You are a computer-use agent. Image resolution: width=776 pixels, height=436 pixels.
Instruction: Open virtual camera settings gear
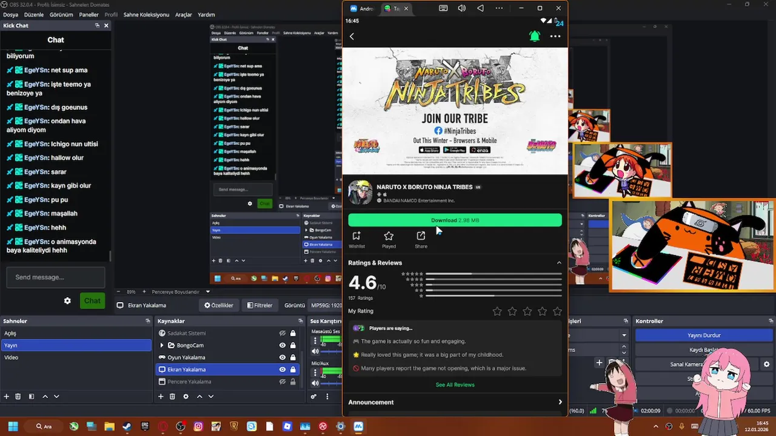pos(766,364)
